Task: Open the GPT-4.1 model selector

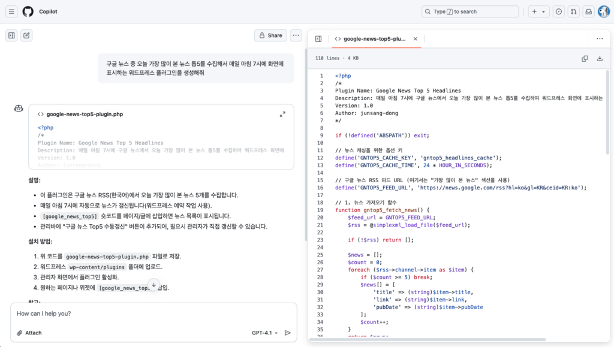Action: (x=264, y=333)
